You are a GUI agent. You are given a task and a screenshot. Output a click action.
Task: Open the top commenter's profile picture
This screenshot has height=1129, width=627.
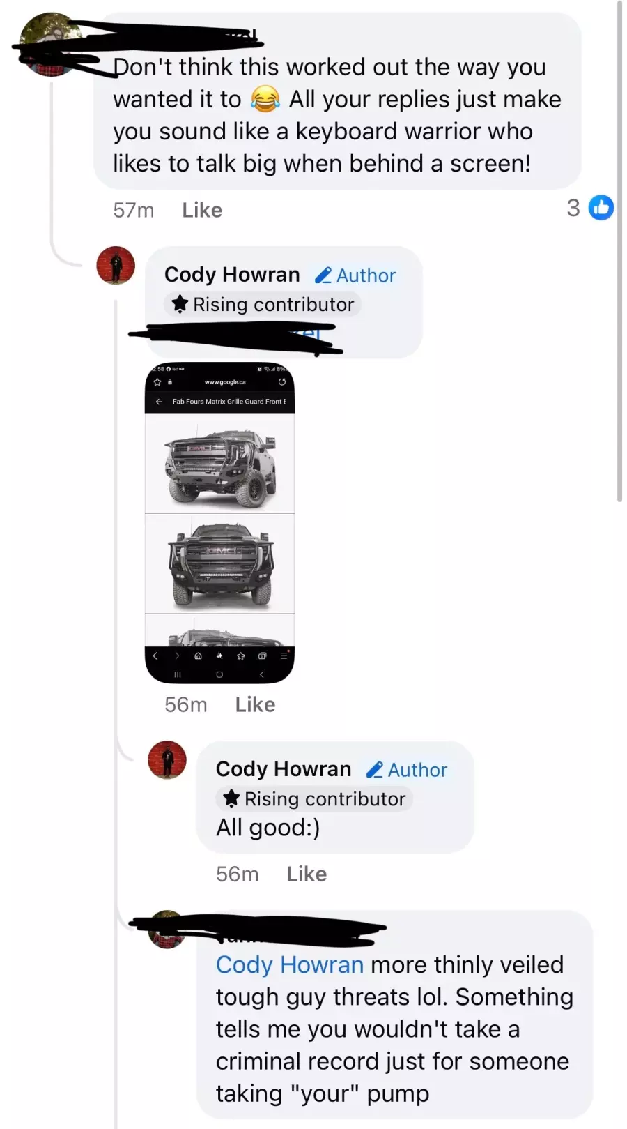pos(50,44)
